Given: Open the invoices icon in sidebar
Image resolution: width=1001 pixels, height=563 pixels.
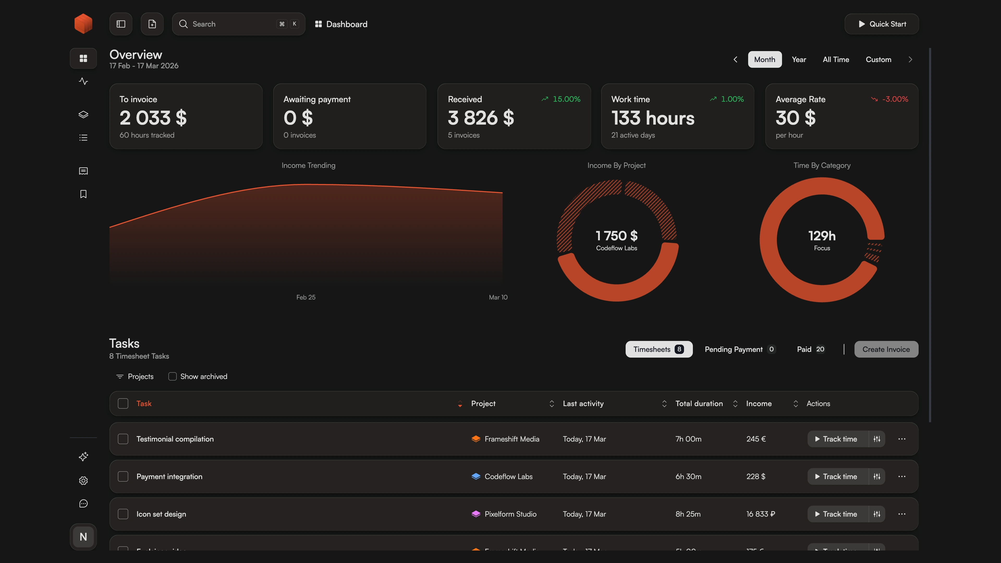Looking at the screenshot, I should (x=83, y=171).
